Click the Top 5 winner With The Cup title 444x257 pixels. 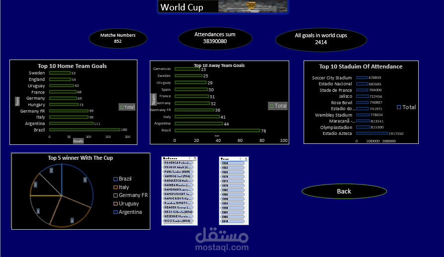(x=80, y=158)
